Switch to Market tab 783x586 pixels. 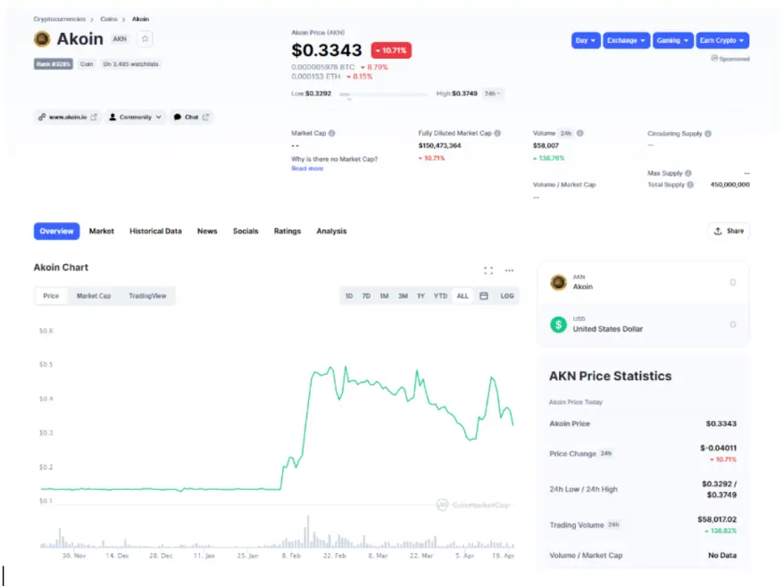tap(102, 231)
